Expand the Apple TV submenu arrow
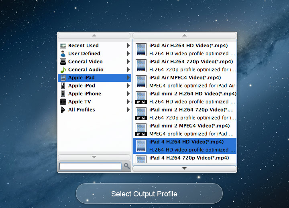Screen dimensions: 289x208 128,102
